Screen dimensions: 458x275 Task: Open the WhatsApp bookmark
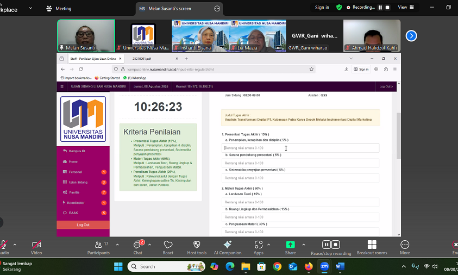(135, 78)
